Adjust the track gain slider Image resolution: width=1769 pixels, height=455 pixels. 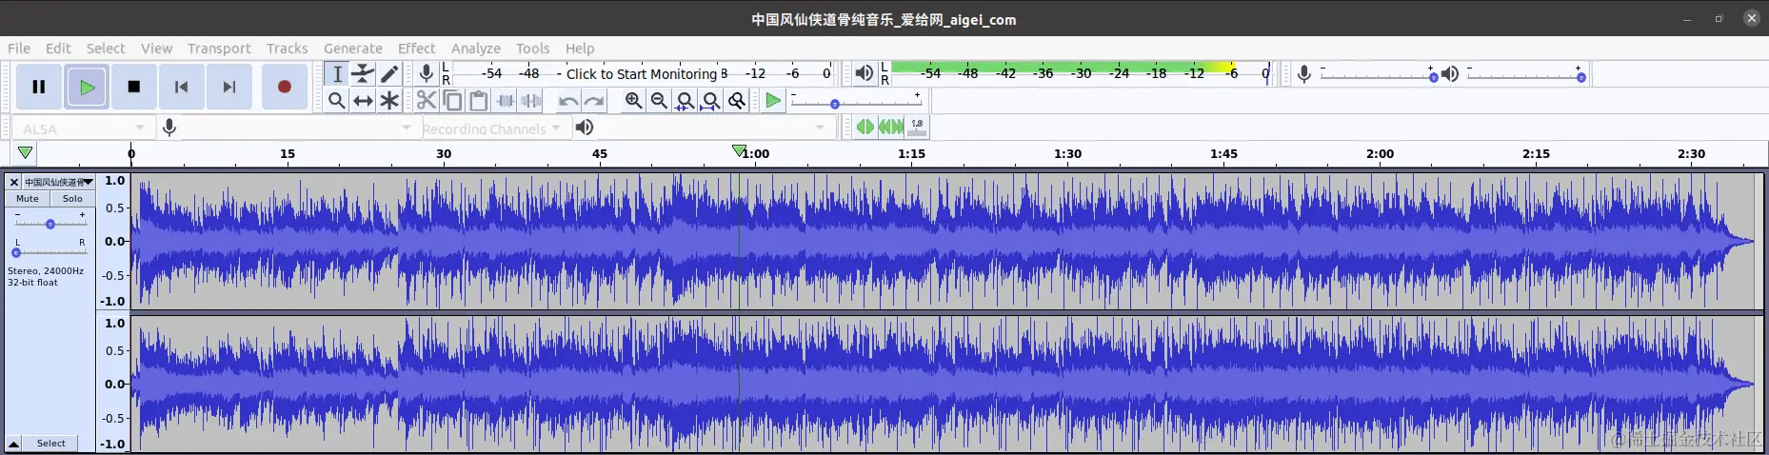click(50, 223)
